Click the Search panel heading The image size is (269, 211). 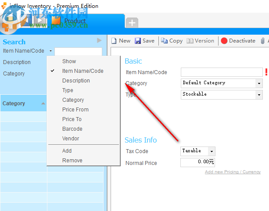tap(14, 42)
